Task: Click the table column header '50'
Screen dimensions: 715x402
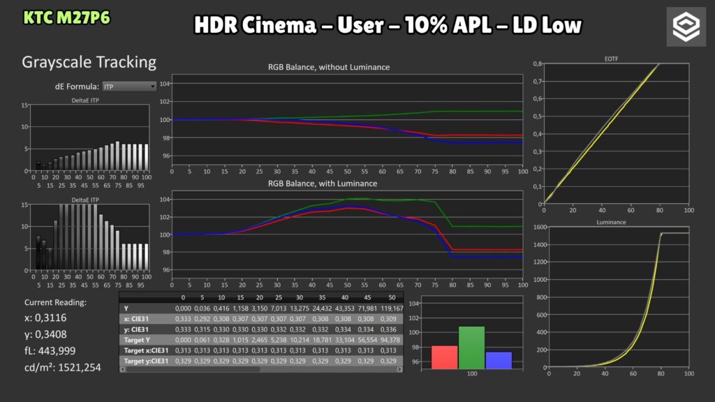Action: [x=392, y=297]
